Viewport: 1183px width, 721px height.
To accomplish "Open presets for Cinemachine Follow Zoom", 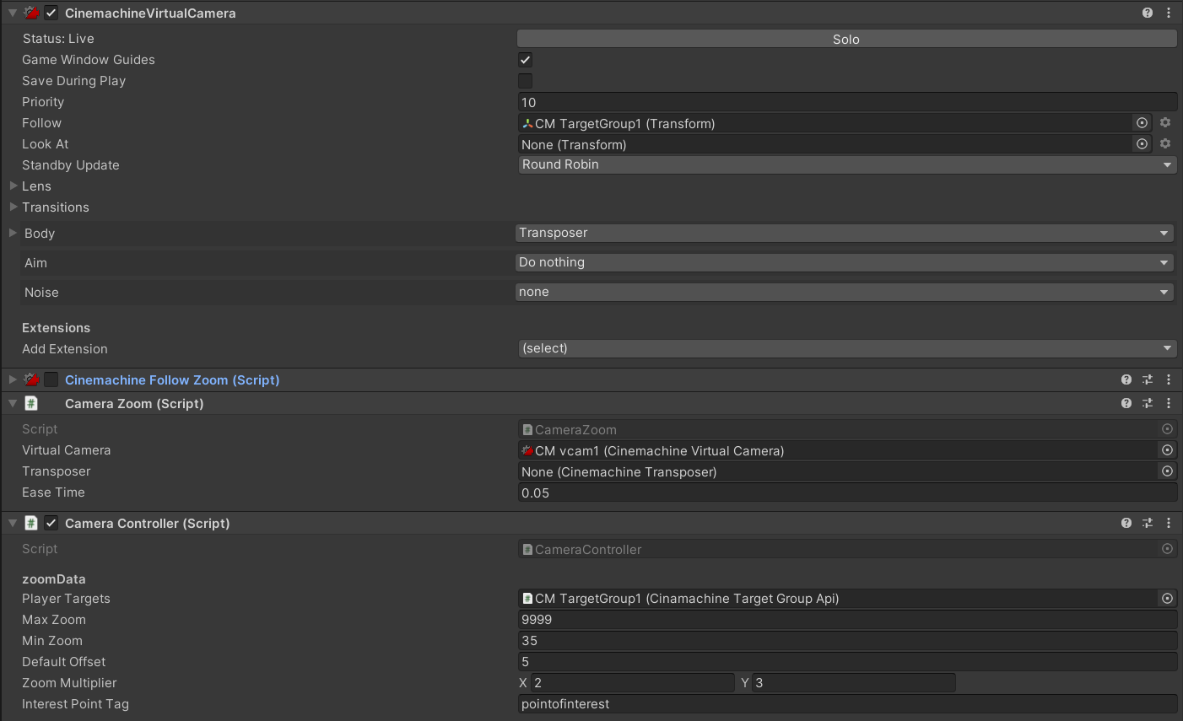I will [1148, 379].
